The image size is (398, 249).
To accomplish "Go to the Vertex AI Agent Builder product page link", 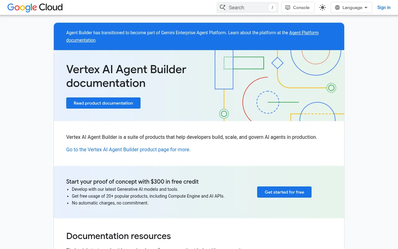I will pos(128,149).
